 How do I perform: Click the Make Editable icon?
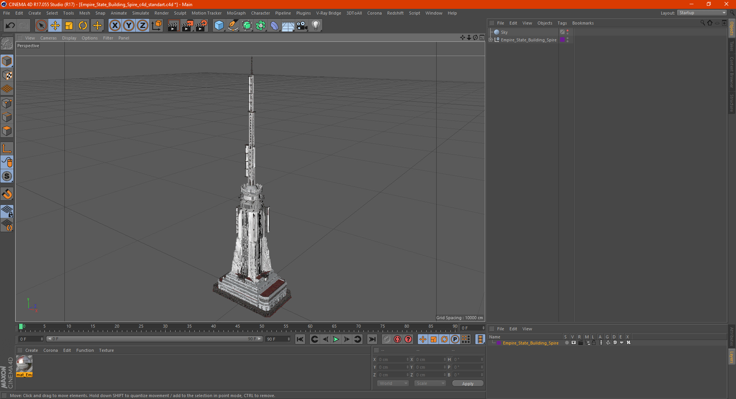pos(7,44)
